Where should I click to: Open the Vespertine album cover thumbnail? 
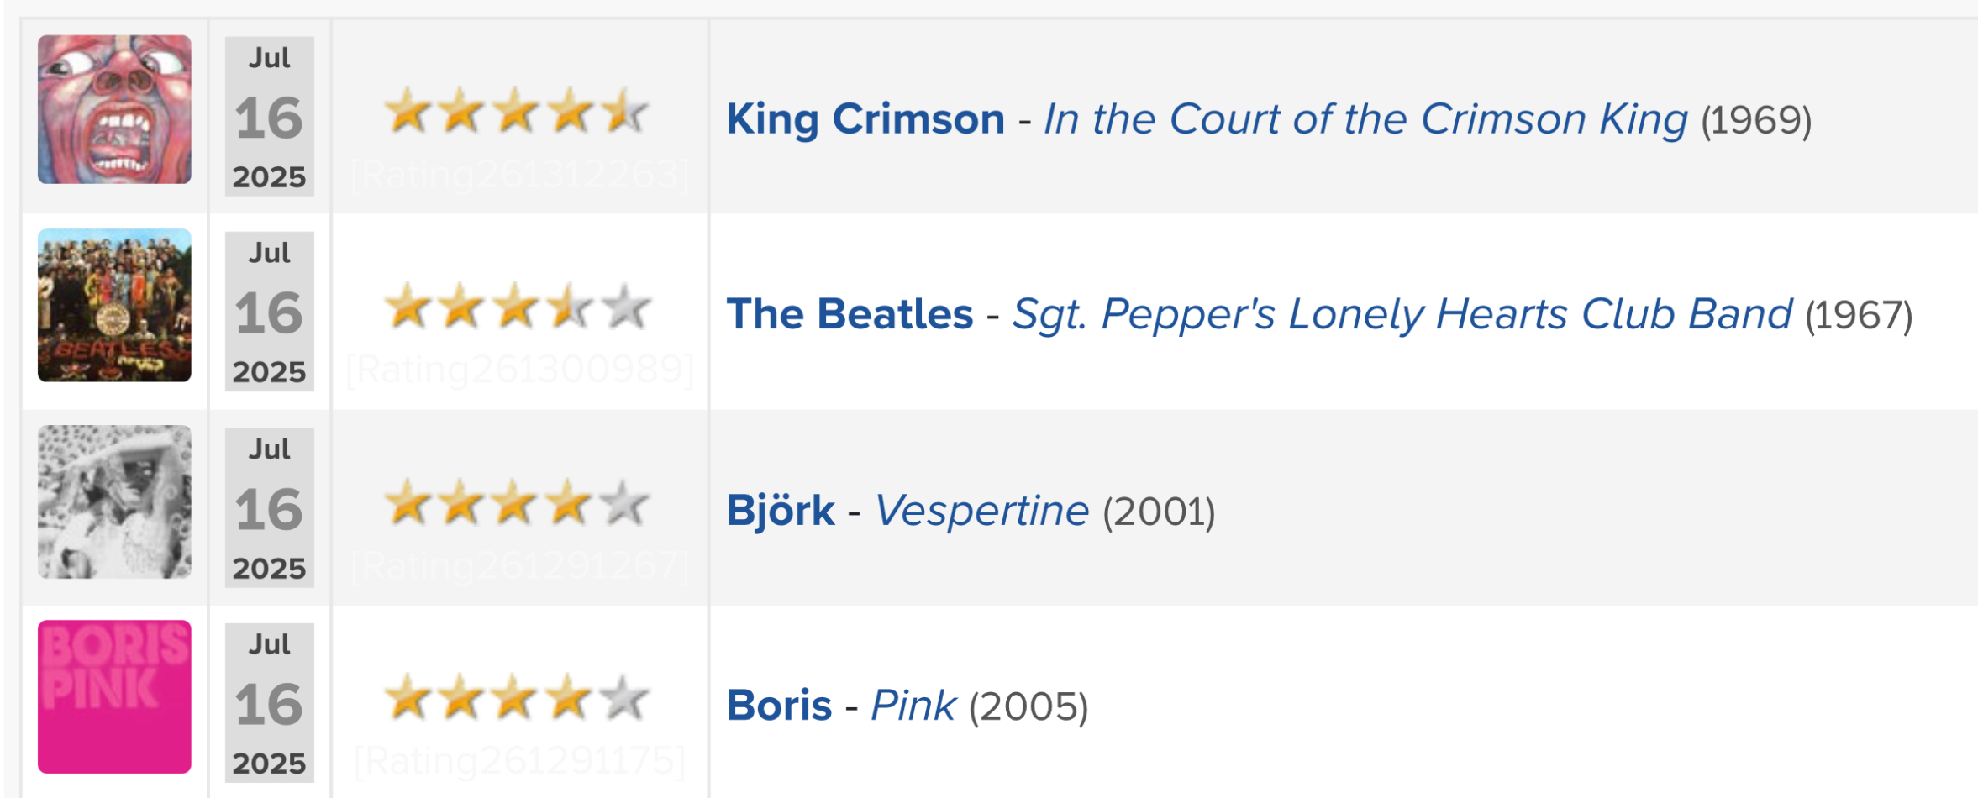114,501
